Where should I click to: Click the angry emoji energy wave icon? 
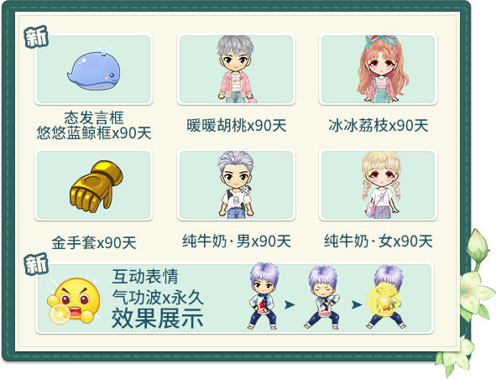coord(74,301)
